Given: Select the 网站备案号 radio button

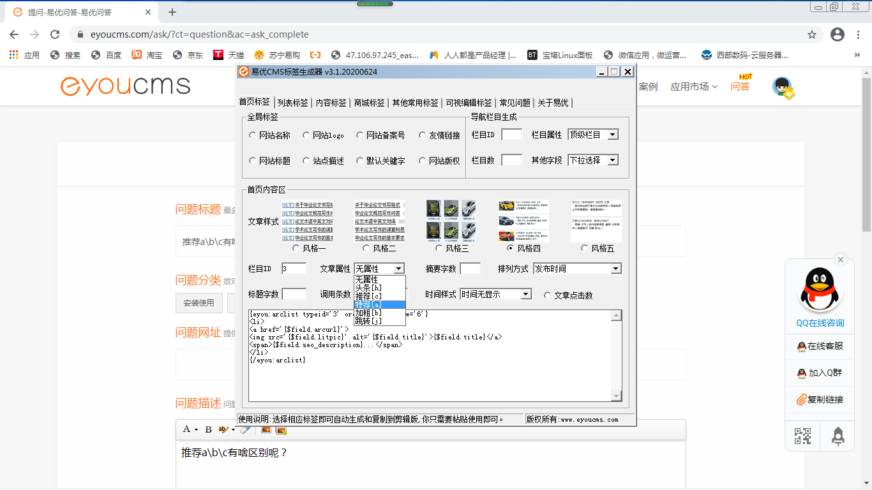Looking at the screenshot, I should (x=360, y=135).
